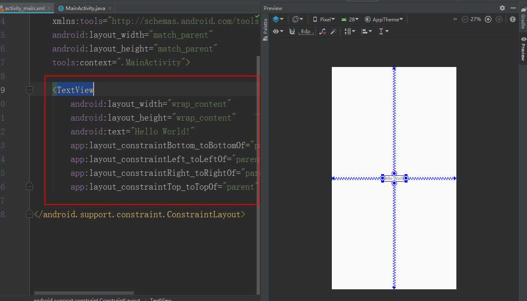527x301 pixels.
Task: Click the layout_constraintRight_toRightOf attribute line
Action: click(x=165, y=173)
